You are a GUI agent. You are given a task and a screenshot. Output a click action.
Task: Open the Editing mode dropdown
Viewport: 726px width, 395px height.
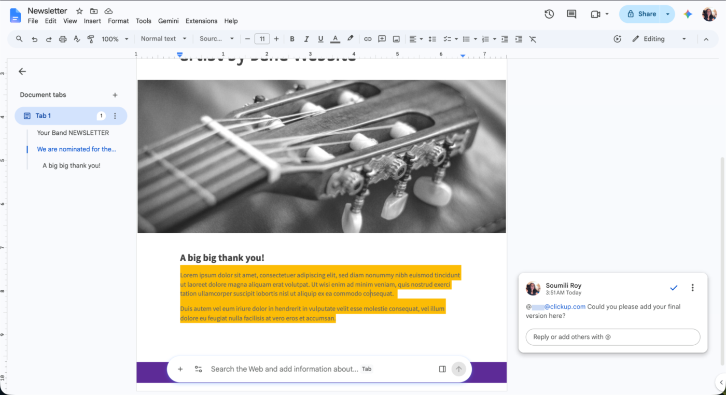659,39
